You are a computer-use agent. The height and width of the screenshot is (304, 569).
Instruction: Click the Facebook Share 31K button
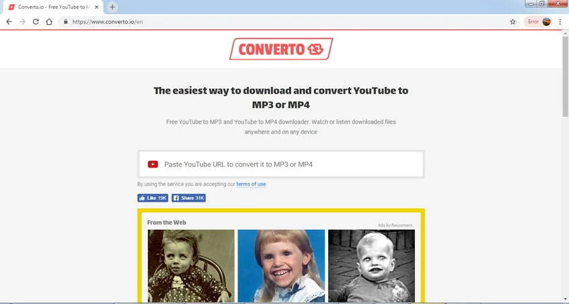[189, 198]
